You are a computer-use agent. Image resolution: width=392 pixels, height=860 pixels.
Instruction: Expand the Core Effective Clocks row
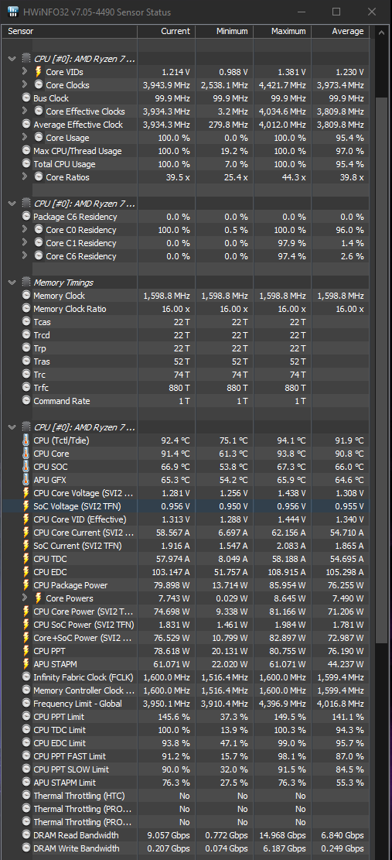point(24,111)
